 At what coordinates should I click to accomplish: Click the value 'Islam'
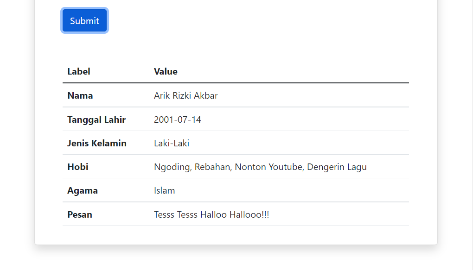pos(165,190)
